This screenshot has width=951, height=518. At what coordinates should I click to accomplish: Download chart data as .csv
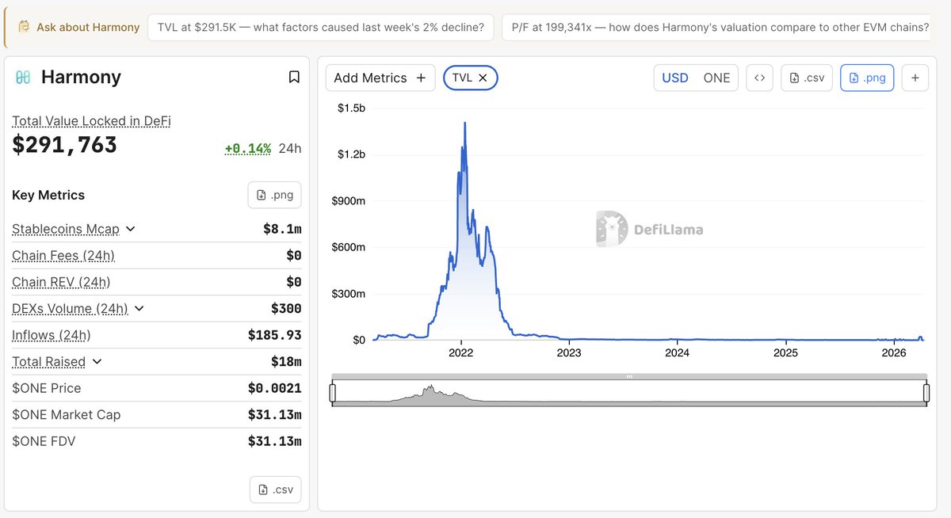(807, 78)
